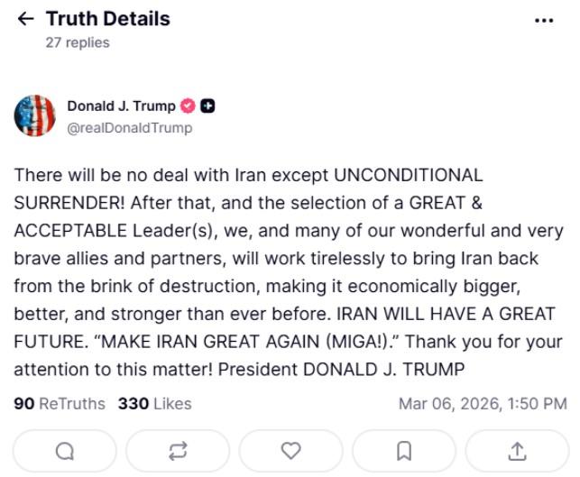This screenshot has height=477, width=580.
Task: ReTruth this post using the arrows icon
Action: [x=178, y=450]
